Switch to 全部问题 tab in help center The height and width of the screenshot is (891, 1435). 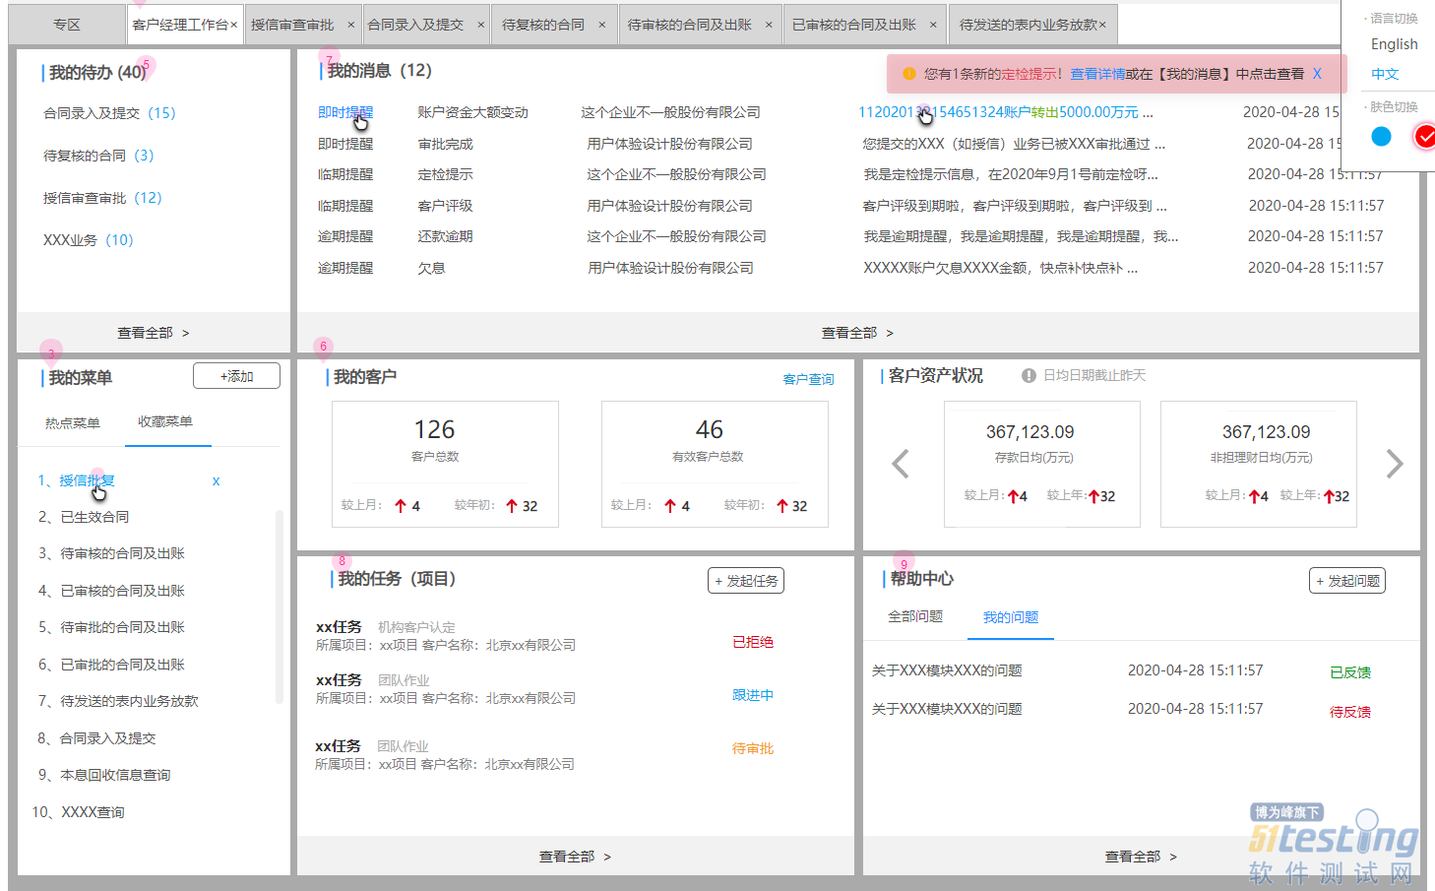[x=915, y=616]
